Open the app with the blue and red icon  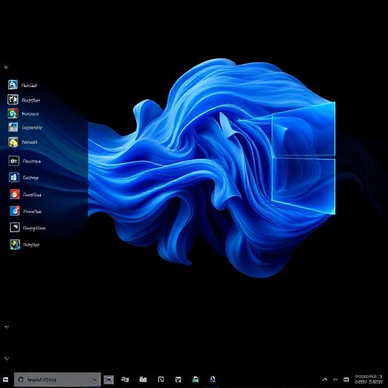14,211
